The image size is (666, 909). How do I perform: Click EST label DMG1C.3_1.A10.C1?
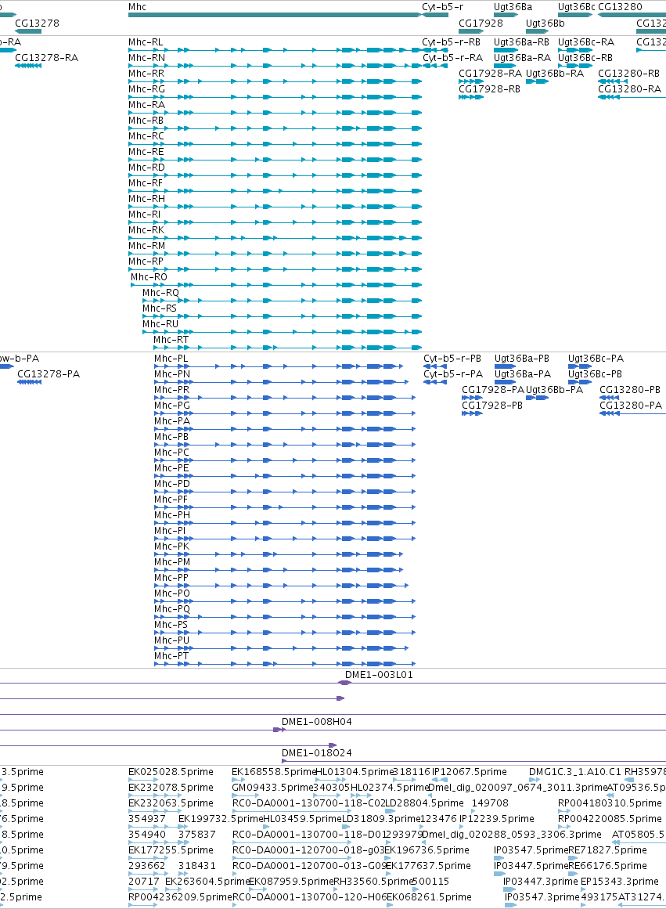pos(575,772)
